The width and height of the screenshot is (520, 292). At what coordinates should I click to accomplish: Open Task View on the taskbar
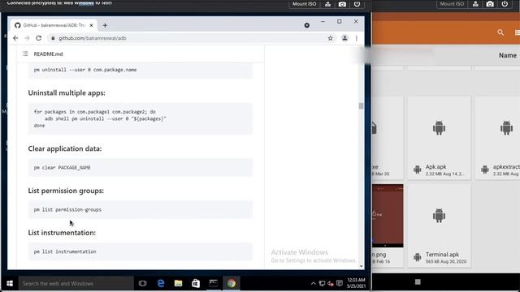[143, 283]
